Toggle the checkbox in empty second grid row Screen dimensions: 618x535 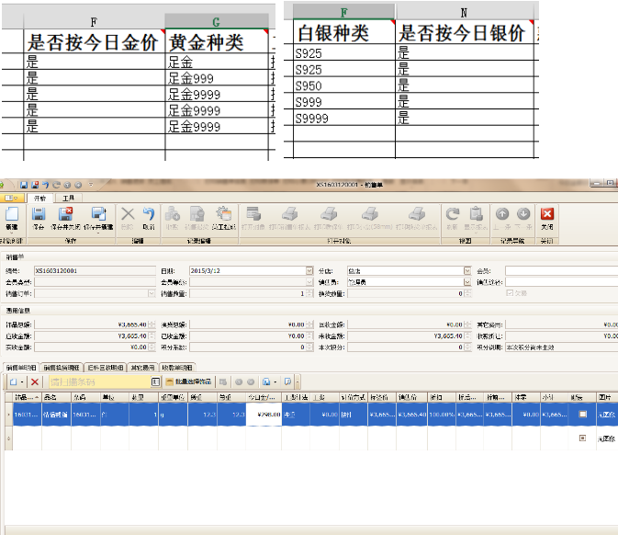[x=582, y=438]
